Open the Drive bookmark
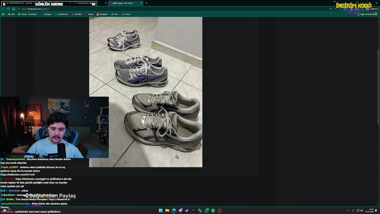The image size is (380, 214). point(115,14)
